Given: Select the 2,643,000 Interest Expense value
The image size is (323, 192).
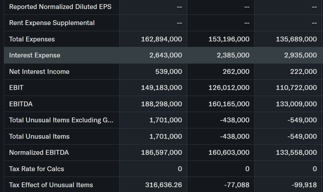Looking at the screenshot, I should [x=165, y=55].
